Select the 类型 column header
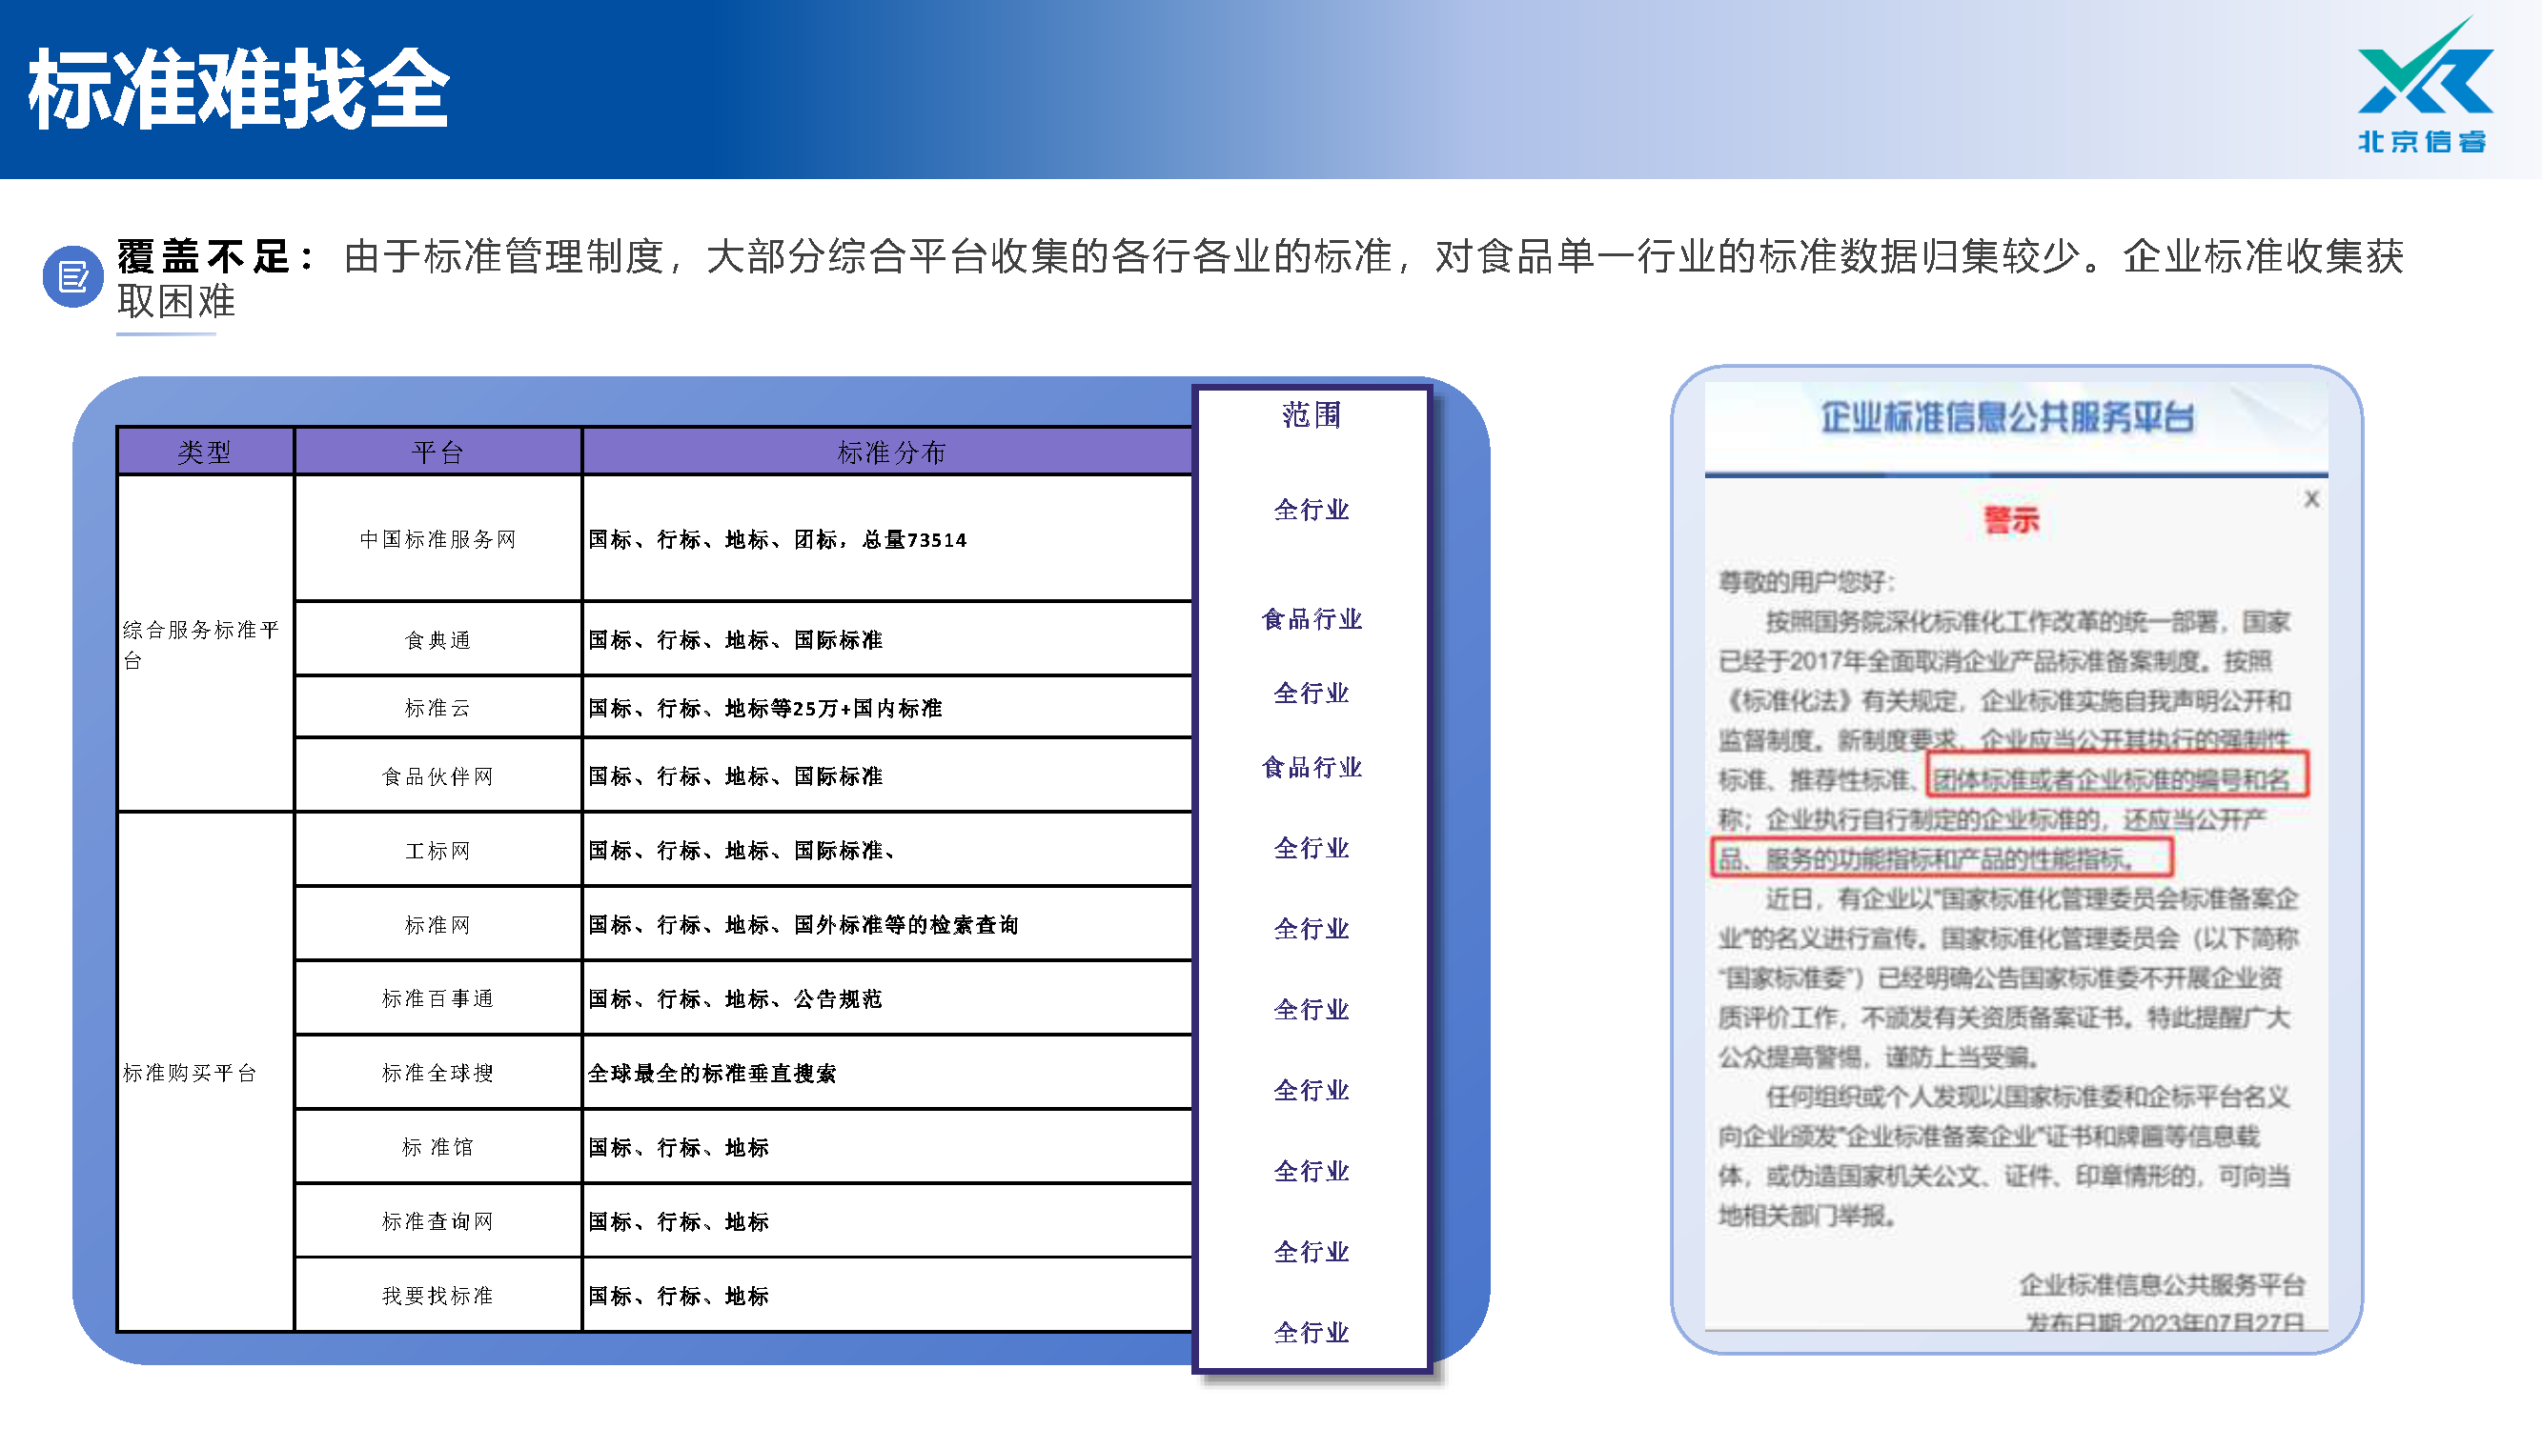This screenshot has width=2542, height=1429. [x=204, y=453]
